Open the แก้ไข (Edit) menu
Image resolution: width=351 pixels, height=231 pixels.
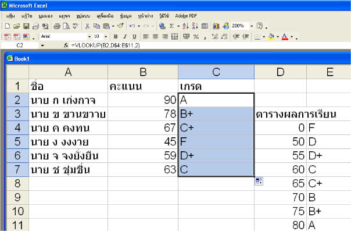click(x=27, y=16)
